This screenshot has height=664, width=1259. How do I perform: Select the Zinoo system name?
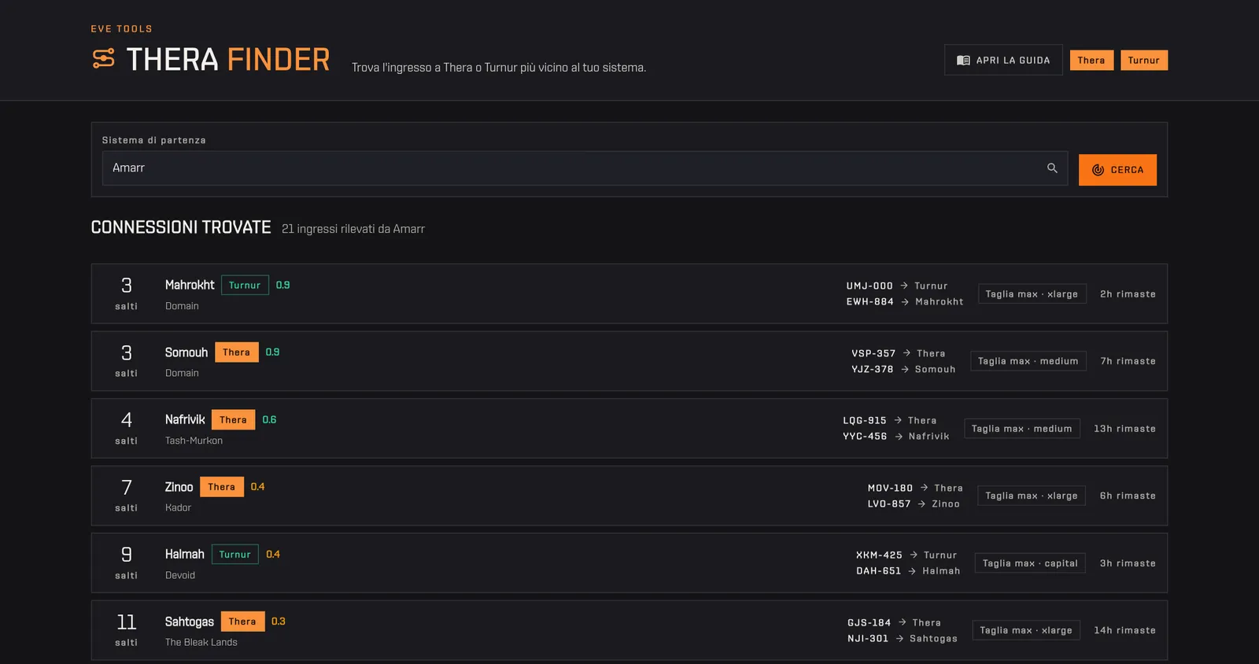coord(179,487)
